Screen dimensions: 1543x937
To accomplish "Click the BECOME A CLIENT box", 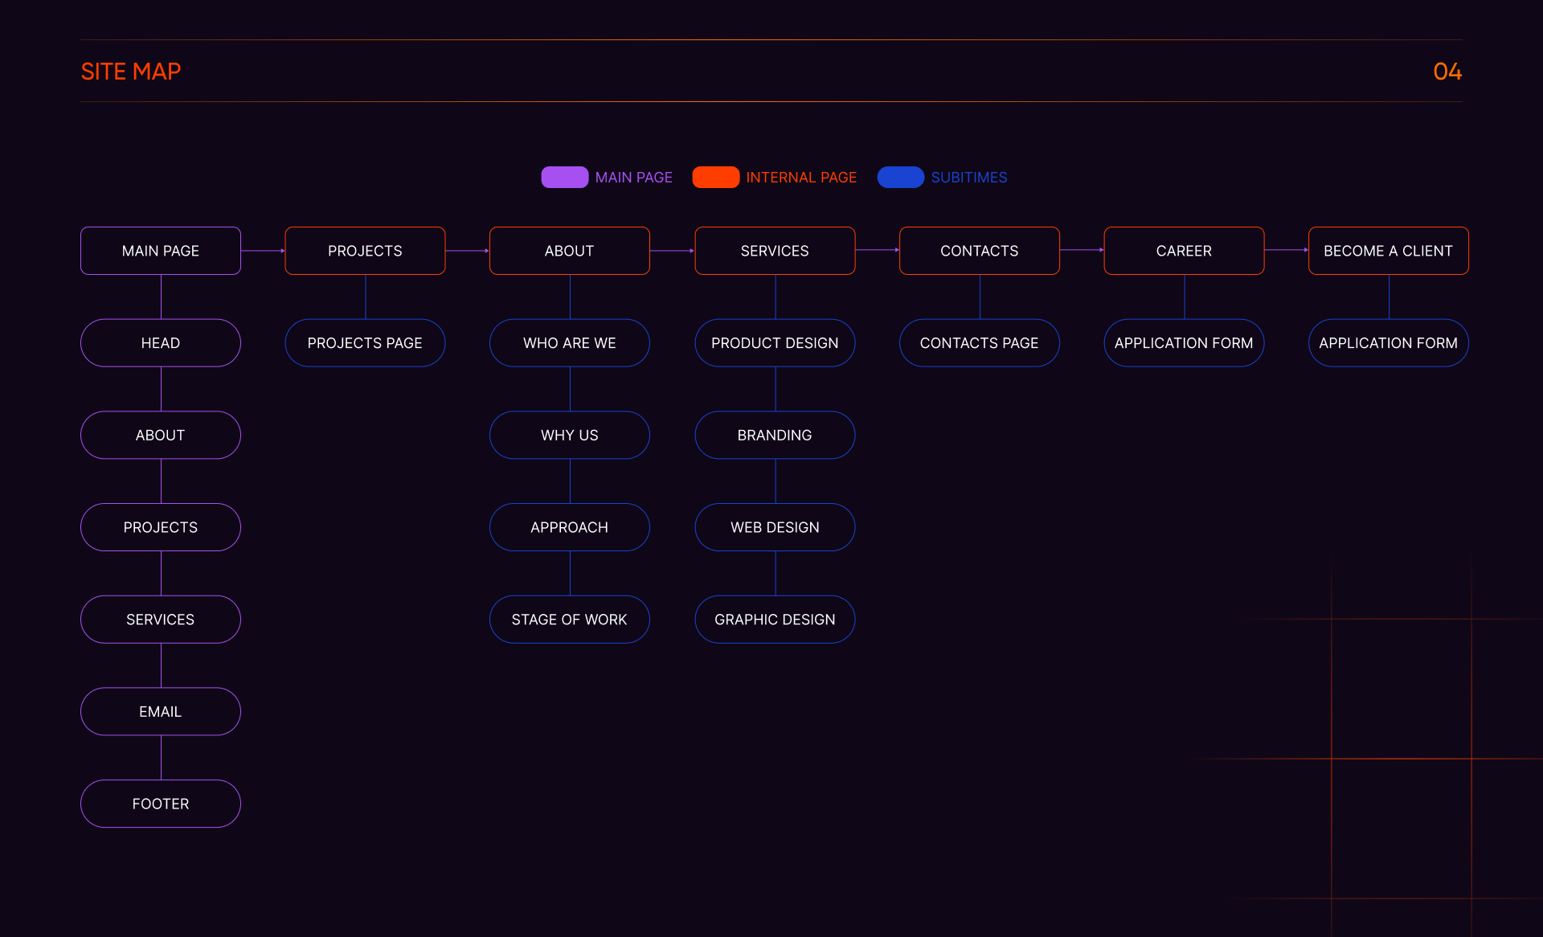I will [x=1388, y=251].
